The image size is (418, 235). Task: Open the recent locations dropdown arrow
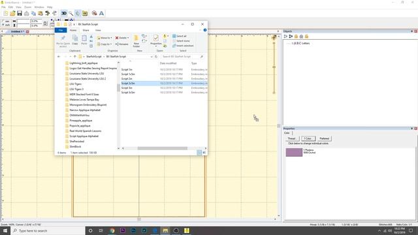71,57
